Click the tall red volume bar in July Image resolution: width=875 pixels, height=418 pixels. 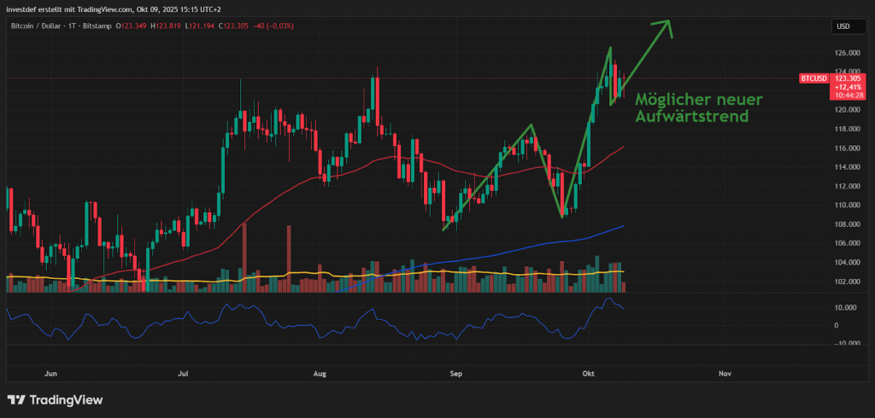[x=245, y=256]
